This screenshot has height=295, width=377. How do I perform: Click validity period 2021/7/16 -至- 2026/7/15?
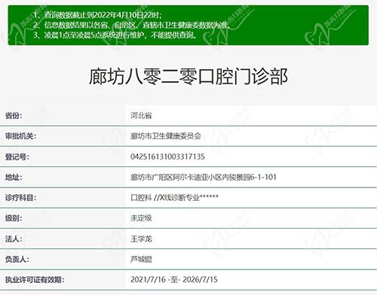point(174,279)
